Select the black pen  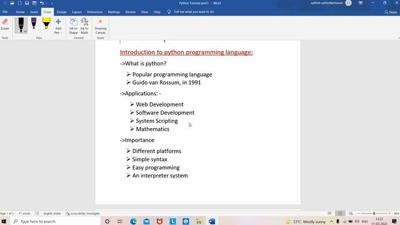[x=21, y=24]
